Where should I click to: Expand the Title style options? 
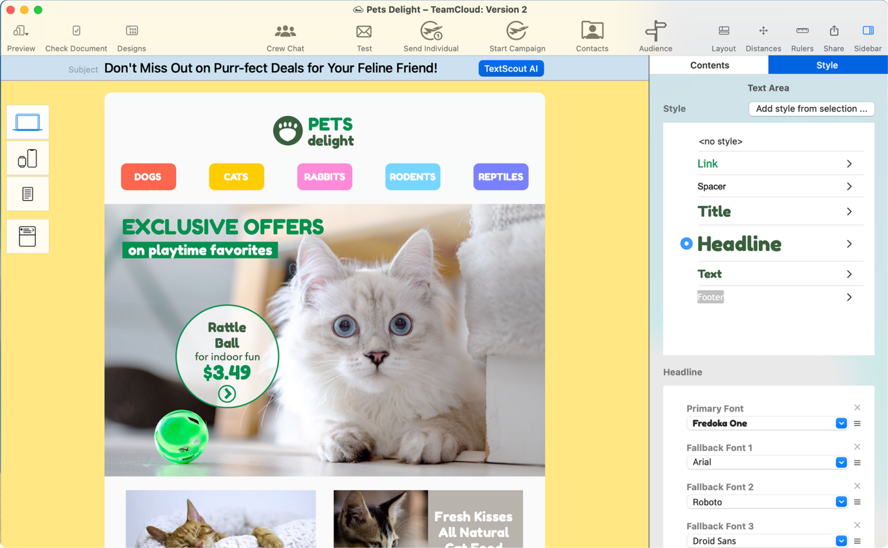point(849,211)
